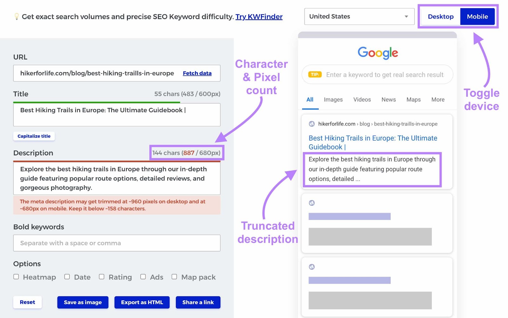Switch to the Images tab
The width and height of the screenshot is (508, 318).
pyautogui.click(x=333, y=99)
